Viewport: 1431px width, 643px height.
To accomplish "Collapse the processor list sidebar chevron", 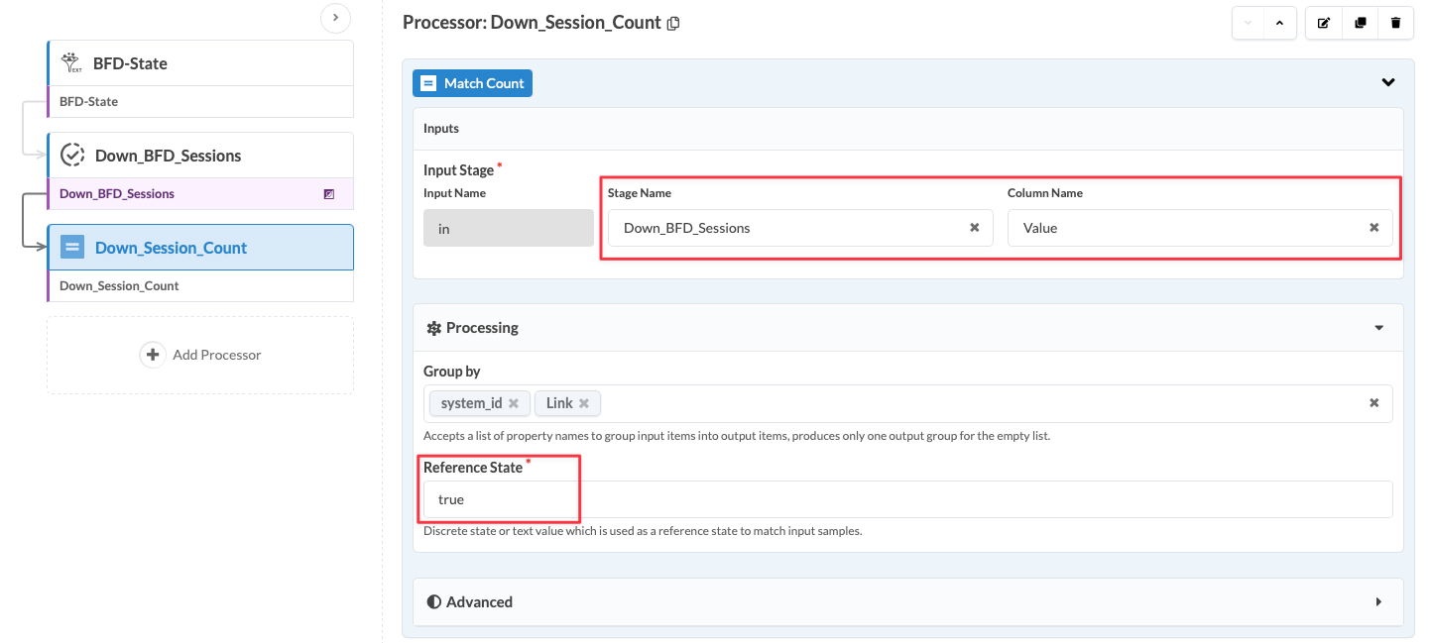I will click(x=335, y=17).
